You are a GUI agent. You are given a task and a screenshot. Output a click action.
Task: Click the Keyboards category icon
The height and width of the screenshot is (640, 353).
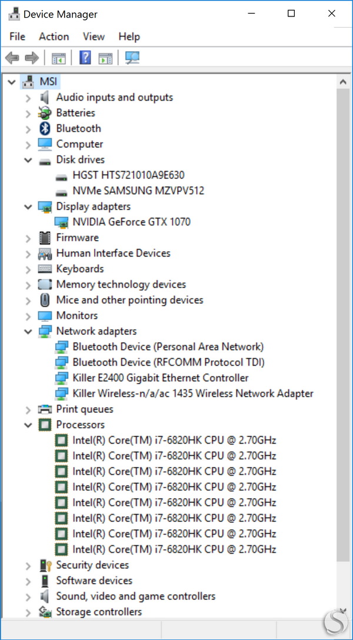(45, 269)
